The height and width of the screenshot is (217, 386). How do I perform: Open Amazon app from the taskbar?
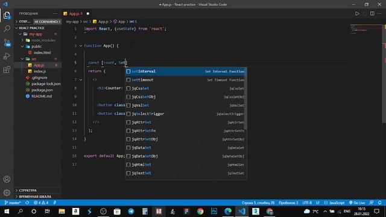point(75,212)
